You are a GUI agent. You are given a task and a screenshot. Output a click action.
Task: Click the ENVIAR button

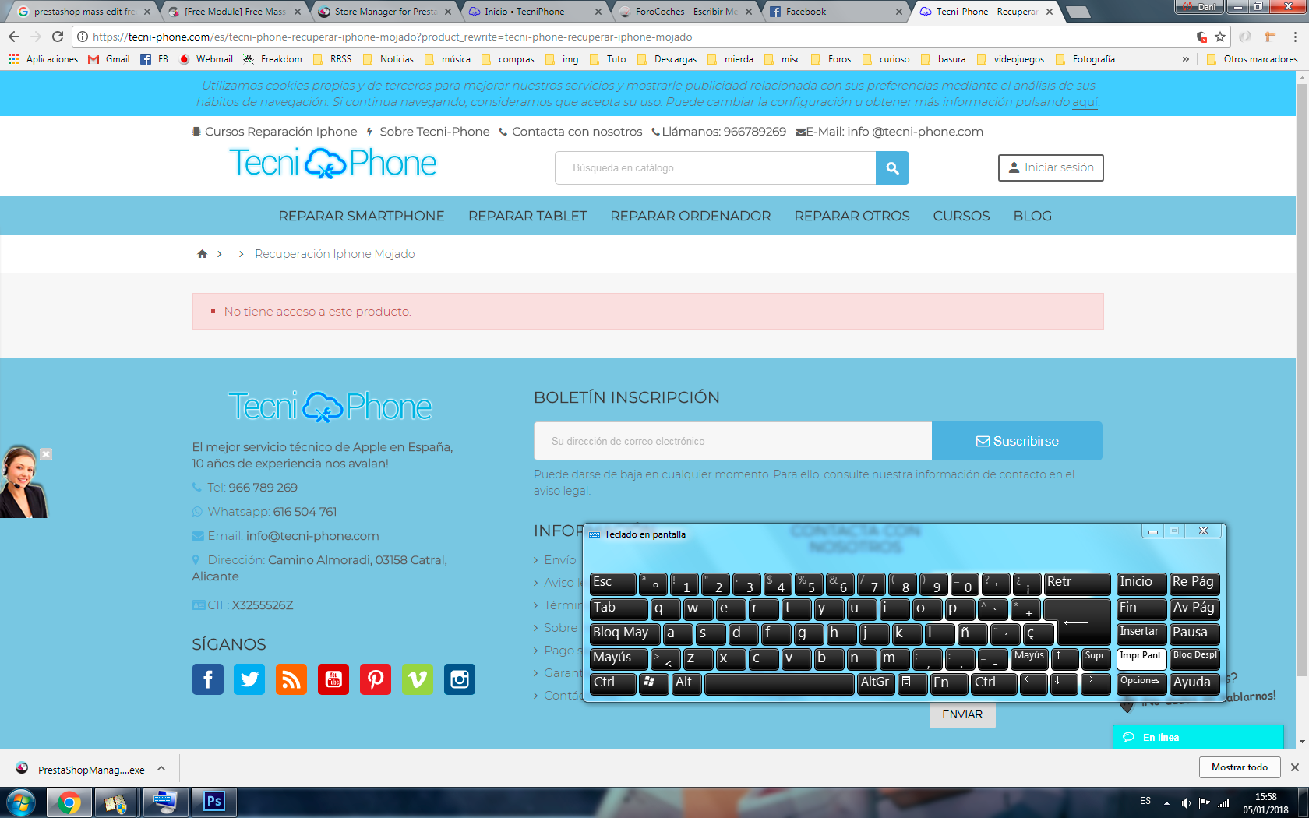pos(962,714)
